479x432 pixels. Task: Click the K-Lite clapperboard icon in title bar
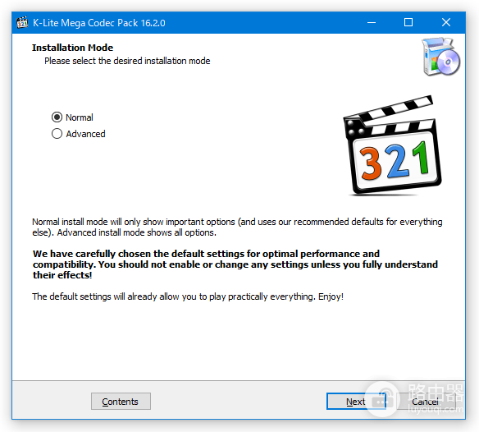pyautogui.click(x=22, y=23)
